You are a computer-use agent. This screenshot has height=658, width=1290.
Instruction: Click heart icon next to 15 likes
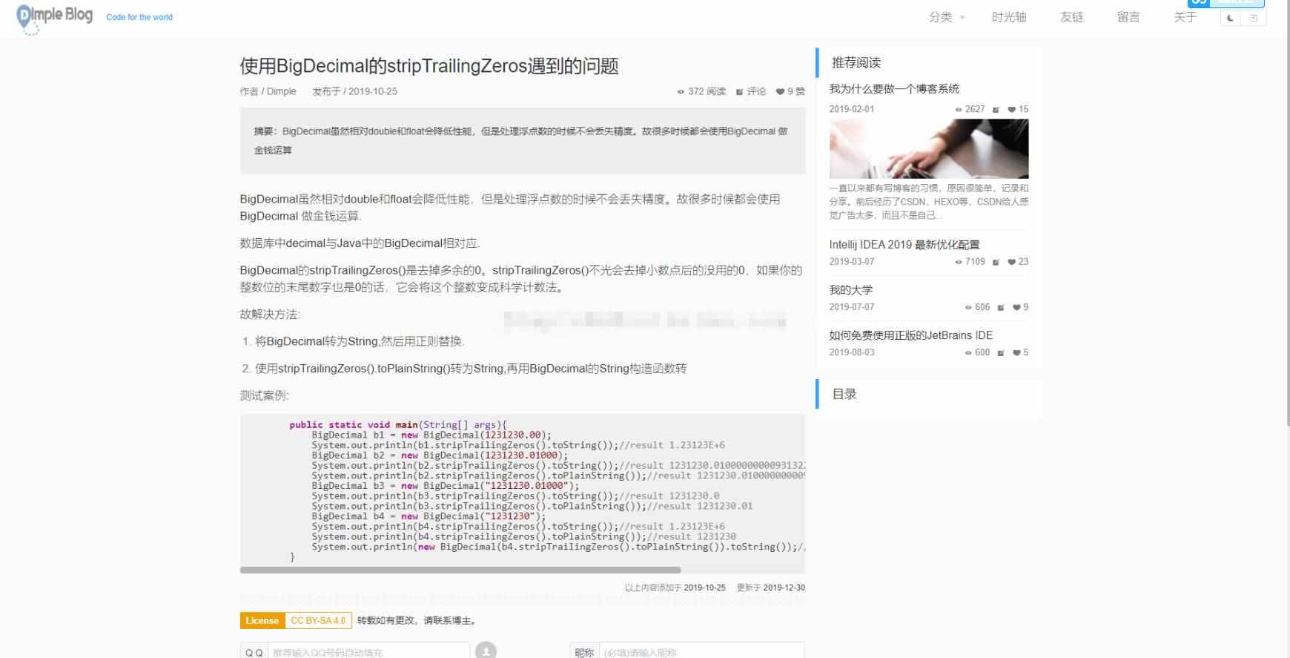[x=1011, y=110]
